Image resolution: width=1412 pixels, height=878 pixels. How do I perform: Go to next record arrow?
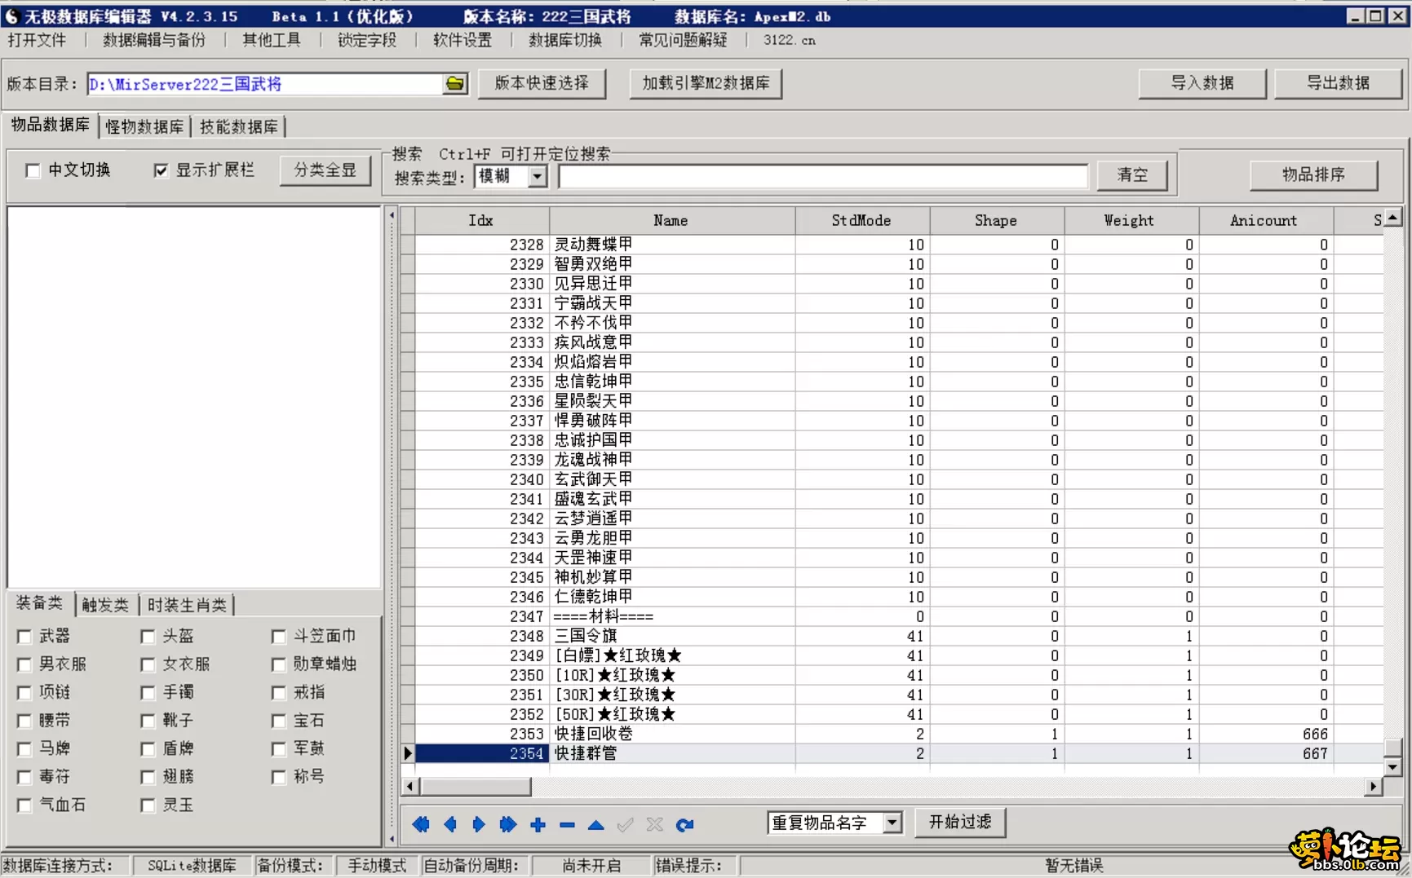point(479,824)
